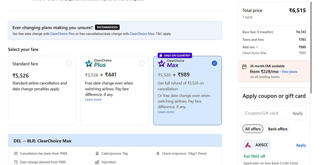The width and height of the screenshot is (332, 165).
Task: Click the check-in luggage icon
Action: 158,153
